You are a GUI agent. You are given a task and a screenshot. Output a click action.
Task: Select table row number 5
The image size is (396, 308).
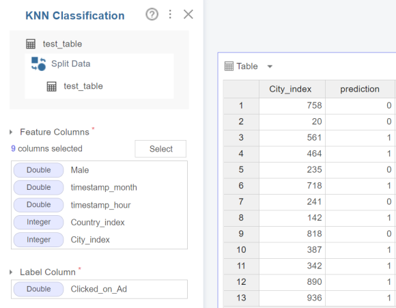click(241, 169)
